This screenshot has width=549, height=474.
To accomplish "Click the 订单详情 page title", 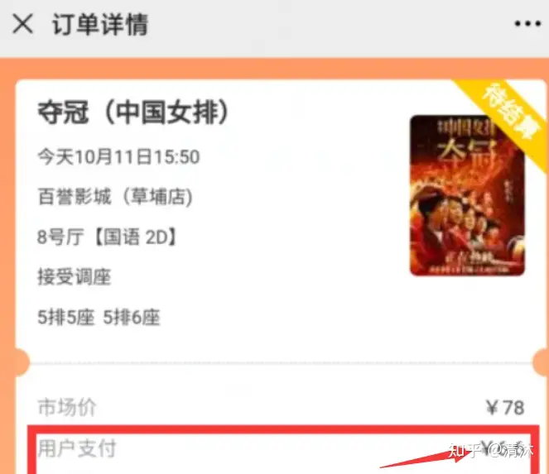I will pos(100,25).
